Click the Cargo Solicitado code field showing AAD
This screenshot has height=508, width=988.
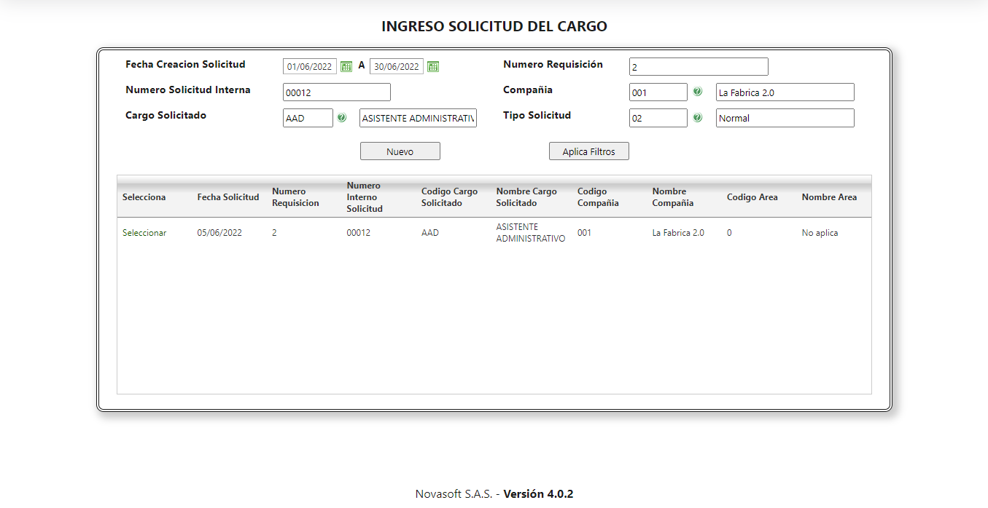tap(307, 117)
